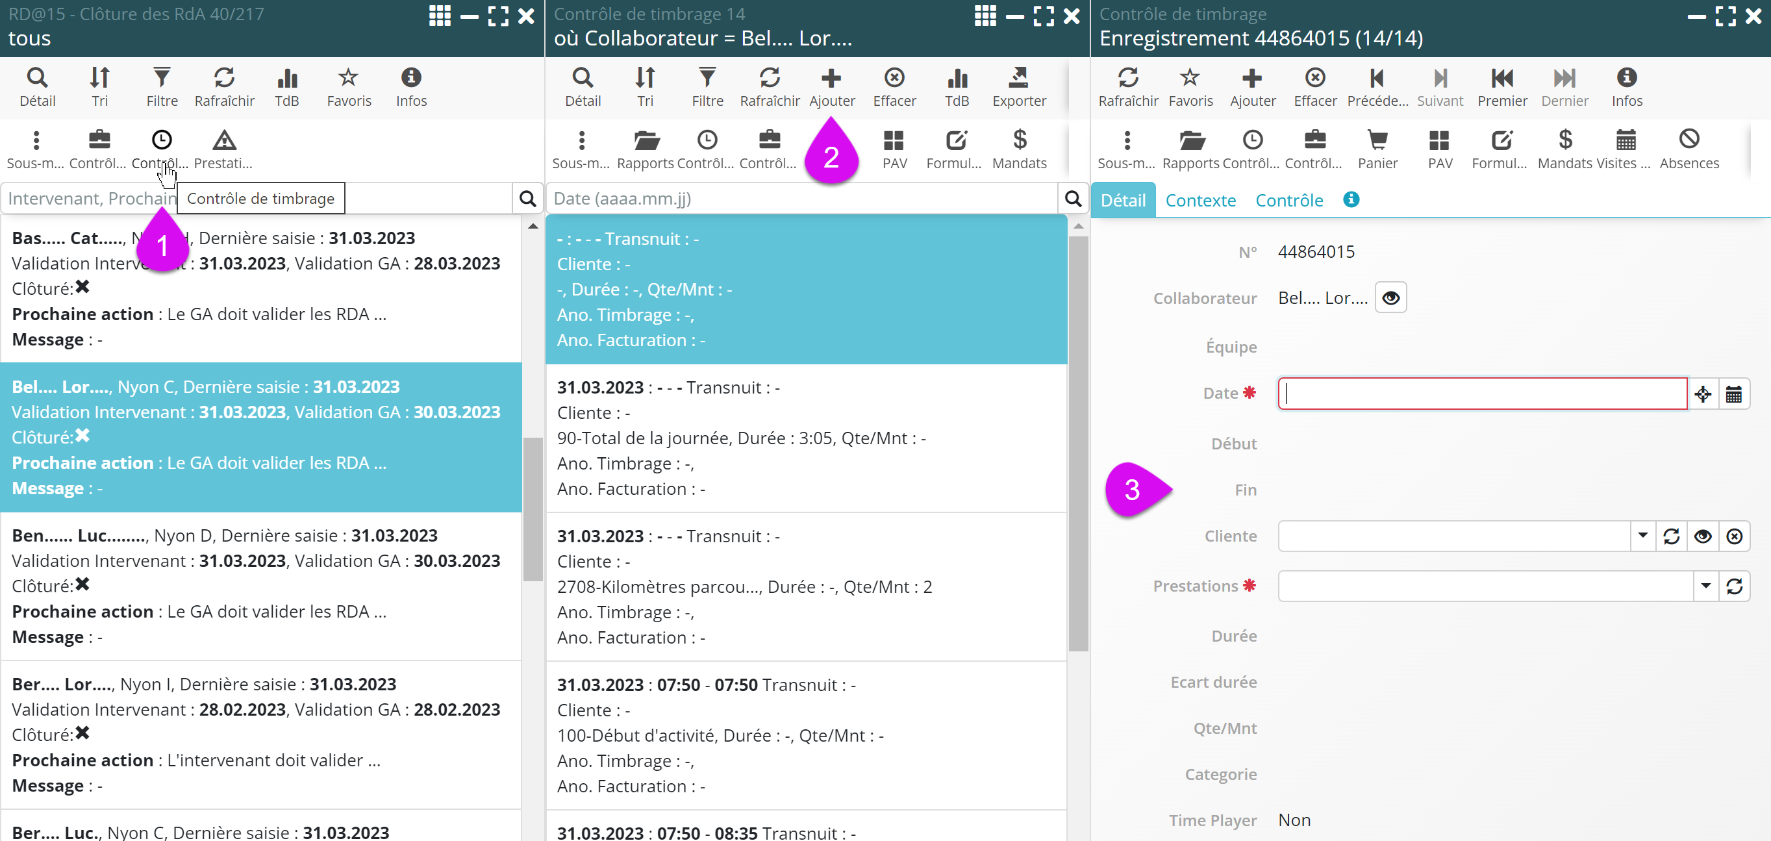Expand the Cliente dropdown arrow

[x=1642, y=536]
